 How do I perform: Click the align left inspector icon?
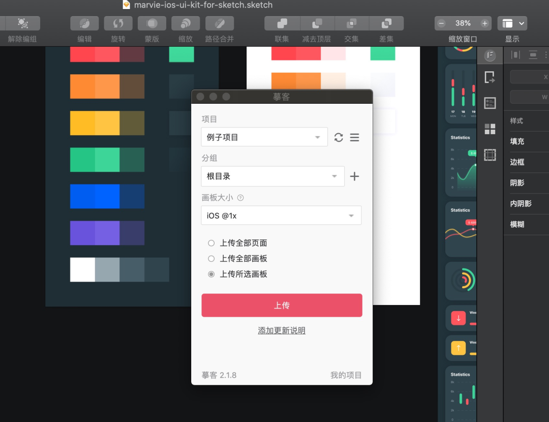515,55
